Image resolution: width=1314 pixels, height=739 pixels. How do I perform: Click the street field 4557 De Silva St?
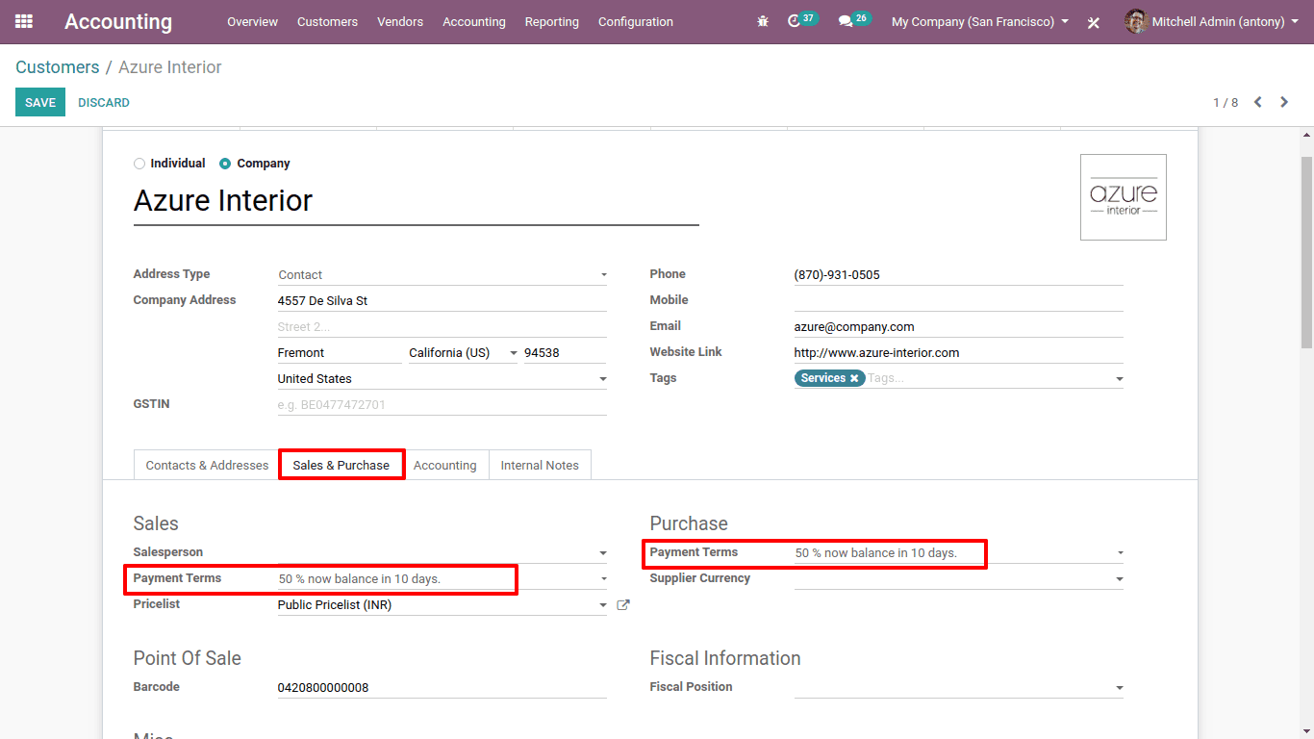(x=442, y=301)
